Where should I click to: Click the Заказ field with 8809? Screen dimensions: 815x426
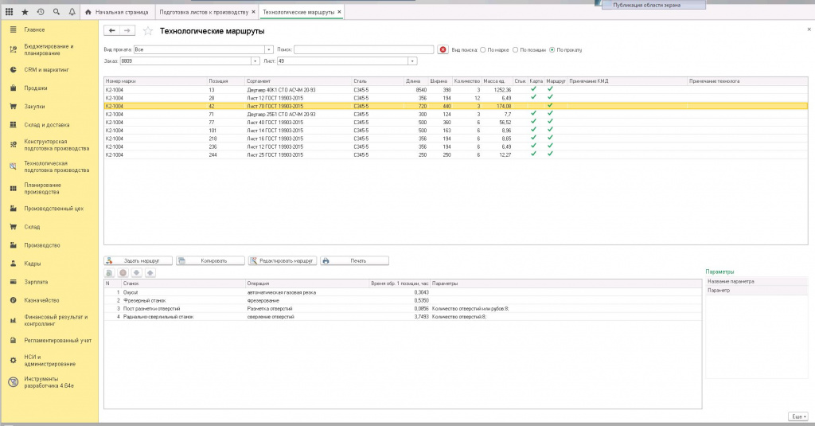tap(185, 61)
